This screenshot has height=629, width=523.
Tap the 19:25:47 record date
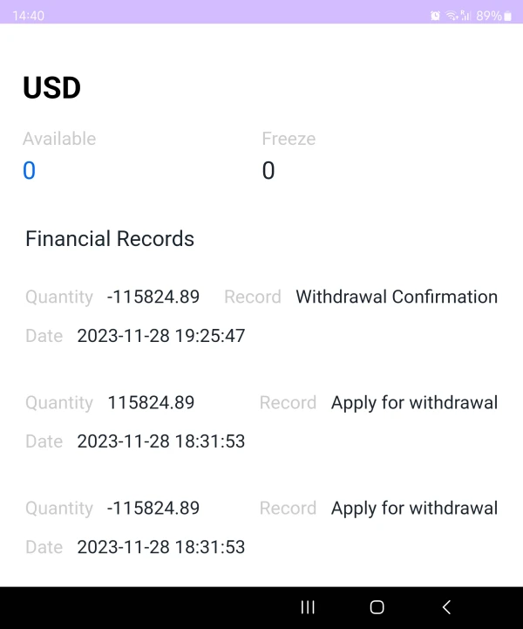[x=161, y=336]
